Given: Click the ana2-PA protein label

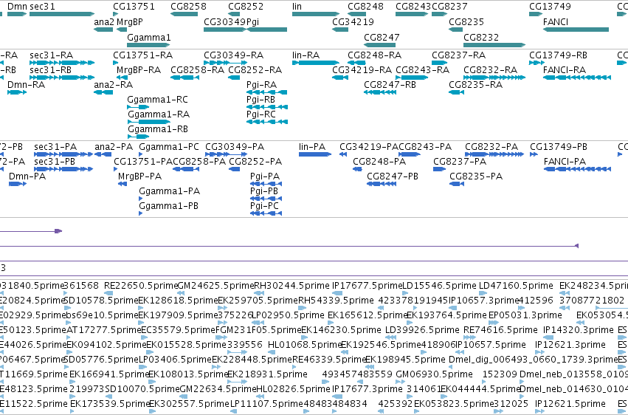Looking at the screenshot, I should (114, 147).
